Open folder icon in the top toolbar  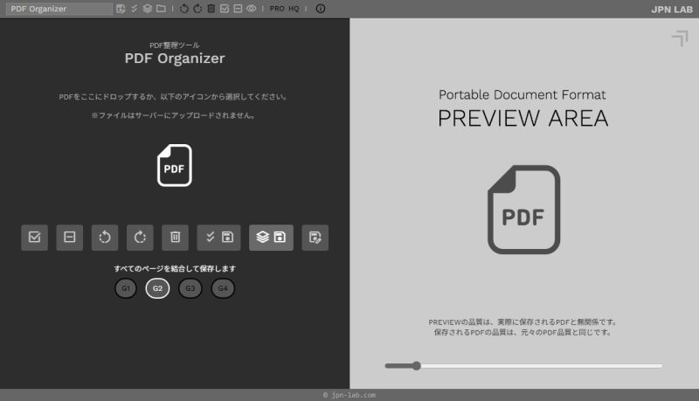[x=161, y=9]
